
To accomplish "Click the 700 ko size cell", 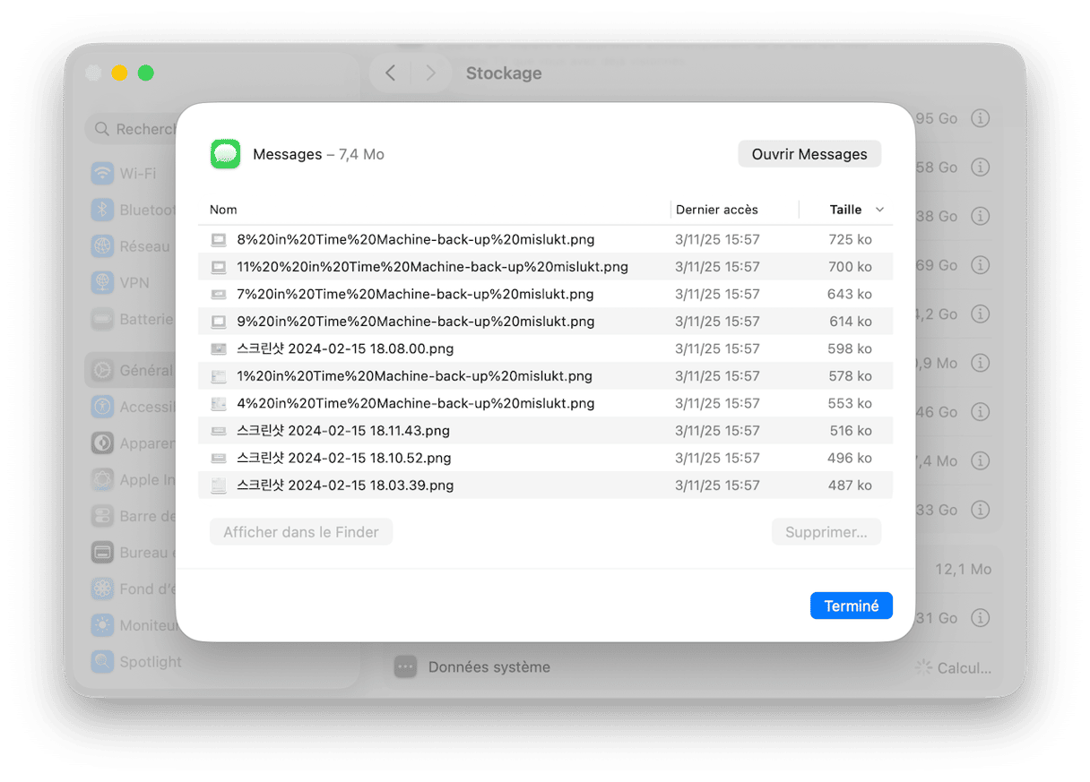I will [850, 267].
